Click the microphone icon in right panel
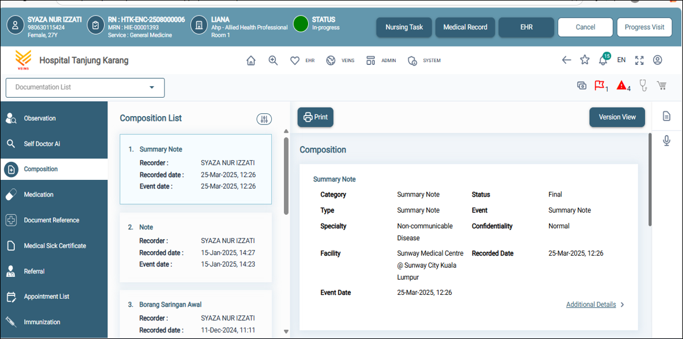The width and height of the screenshot is (683, 339). coord(666,141)
